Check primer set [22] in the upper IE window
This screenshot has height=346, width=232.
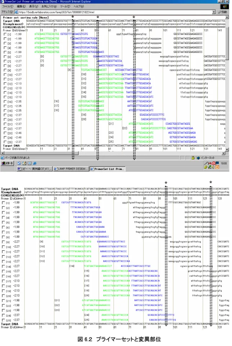[5, 129]
